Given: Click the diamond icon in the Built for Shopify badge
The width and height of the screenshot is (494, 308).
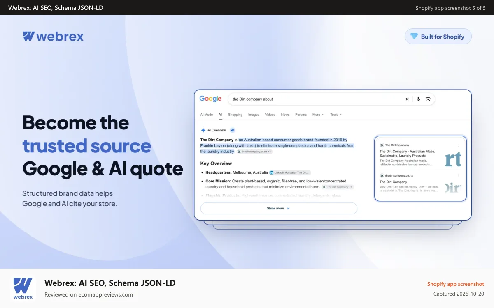Looking at the screenshot, I should coord(414,37).
